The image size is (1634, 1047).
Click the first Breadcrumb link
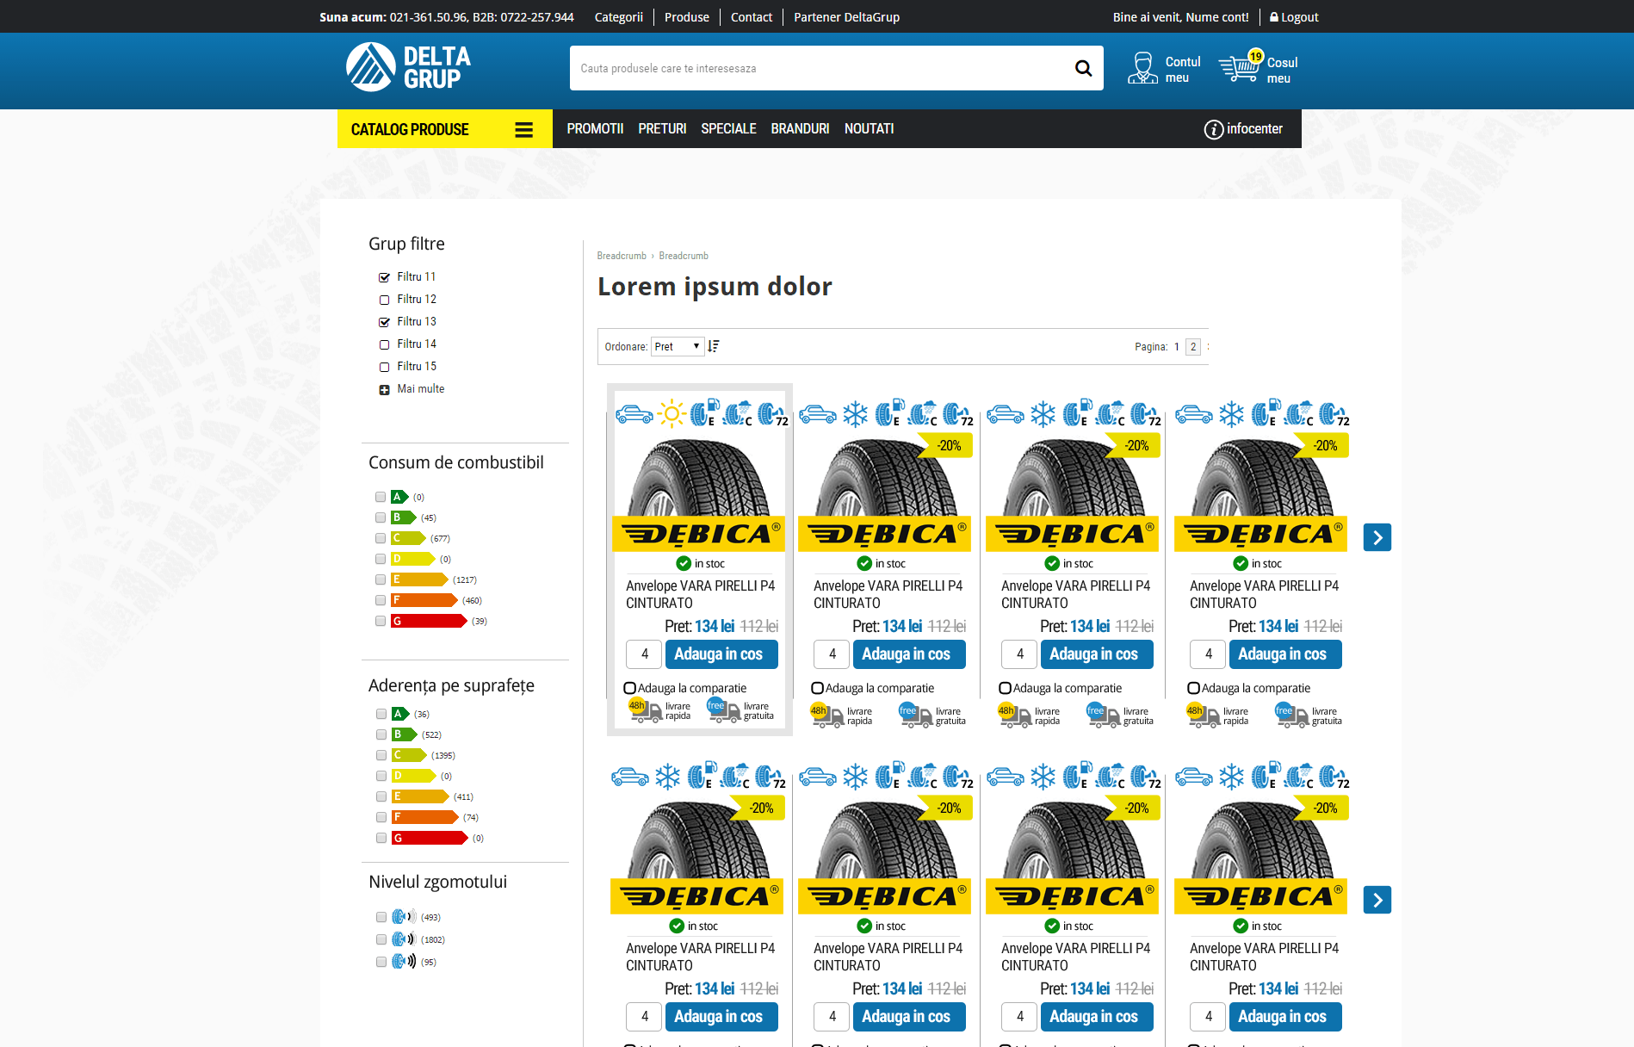point(622,256)
